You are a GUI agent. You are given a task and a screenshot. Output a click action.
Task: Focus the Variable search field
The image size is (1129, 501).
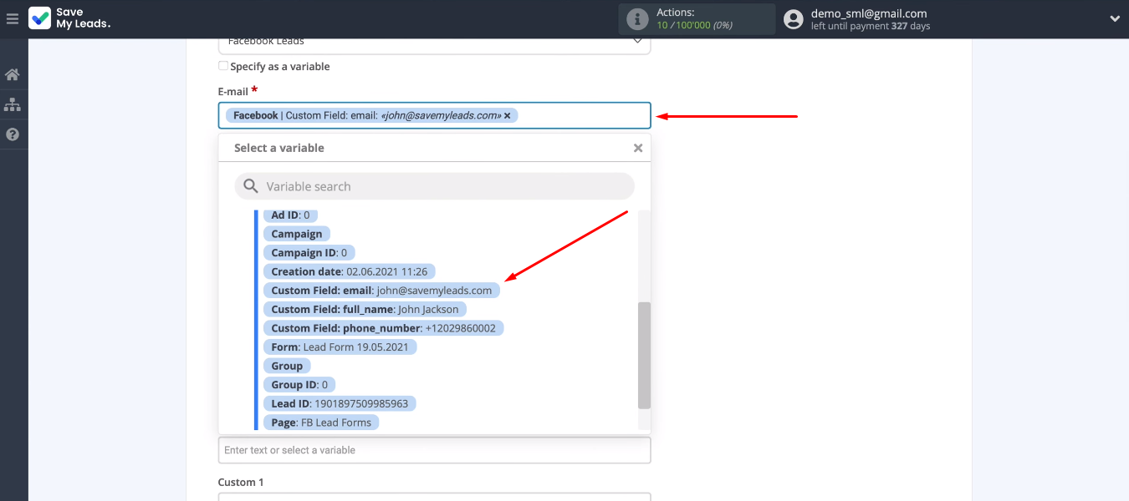click(x=434, y=186)
